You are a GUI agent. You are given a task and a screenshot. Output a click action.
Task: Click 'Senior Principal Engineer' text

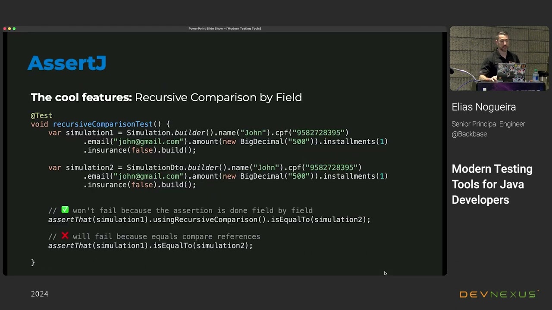click(x=488, y=124)
